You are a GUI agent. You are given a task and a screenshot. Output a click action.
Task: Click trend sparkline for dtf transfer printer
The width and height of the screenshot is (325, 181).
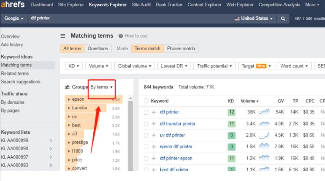point(264,124)
